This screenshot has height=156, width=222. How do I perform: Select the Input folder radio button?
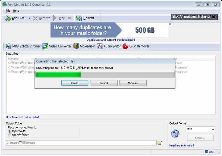(x=10, y=131)
